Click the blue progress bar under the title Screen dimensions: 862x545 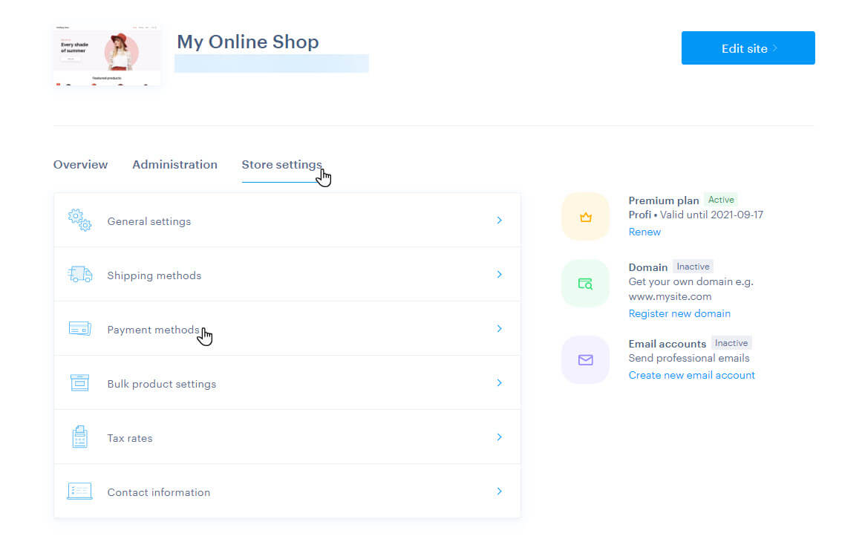271,64
